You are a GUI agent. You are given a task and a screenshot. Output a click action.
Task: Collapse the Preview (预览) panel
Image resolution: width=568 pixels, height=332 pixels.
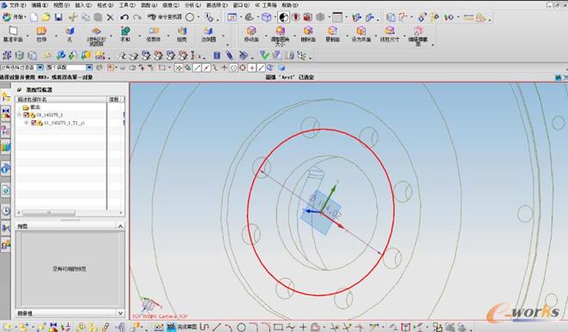click(x=120, y=226)
